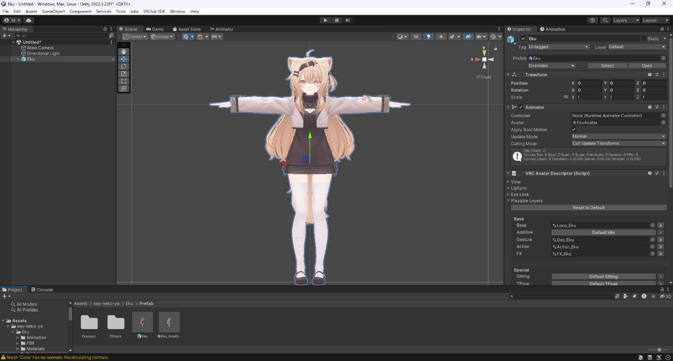Toggle scene lighting lightbulb icon
673x361 pixels.
[x=429, y=37]
